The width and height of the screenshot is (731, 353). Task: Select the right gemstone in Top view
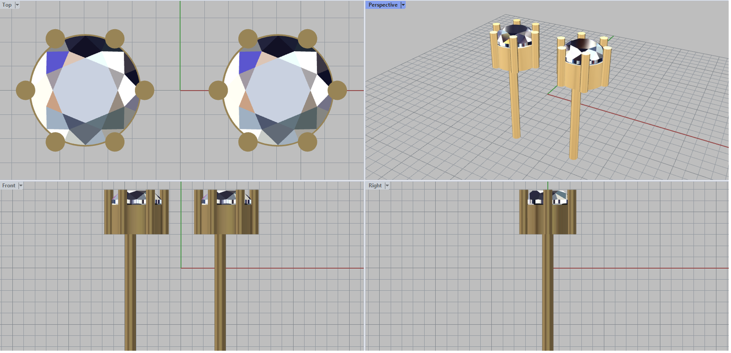(x=278, y=90)
